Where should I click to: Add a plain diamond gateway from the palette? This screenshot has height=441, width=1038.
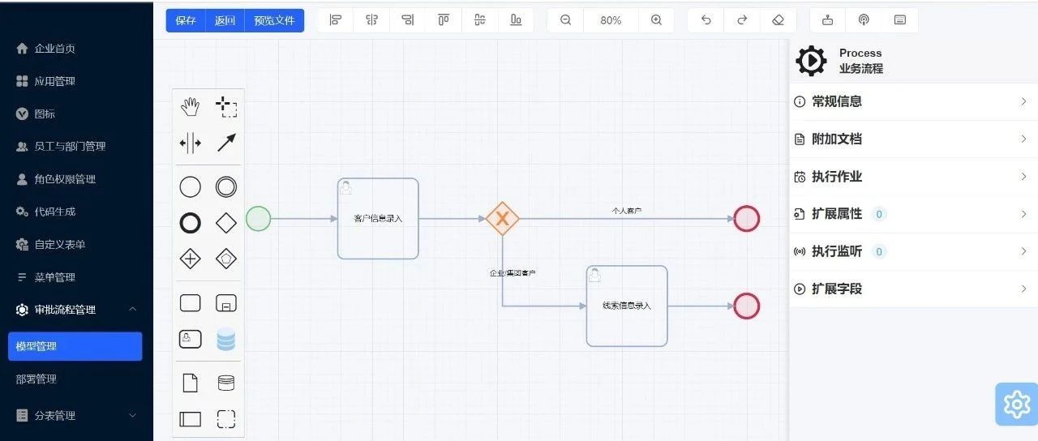[226, 223]
